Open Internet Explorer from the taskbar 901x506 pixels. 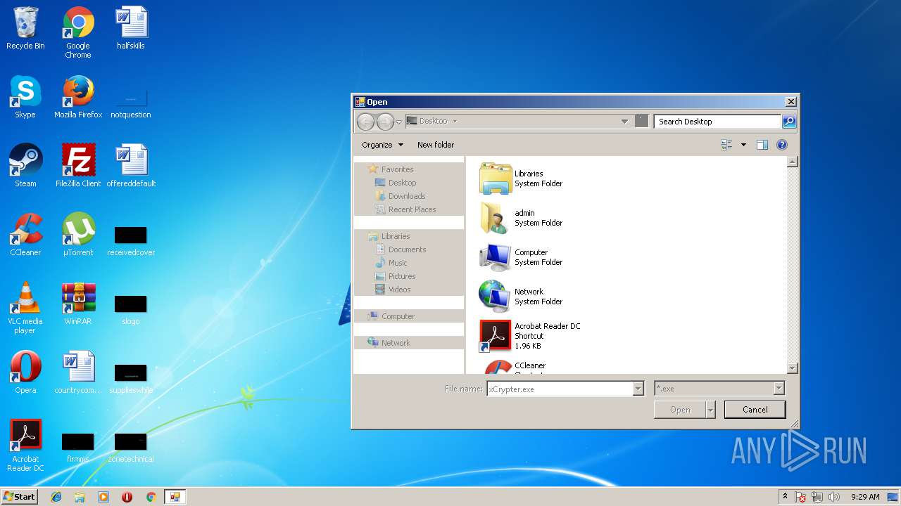pyautogui.click(x=56, y=497)
